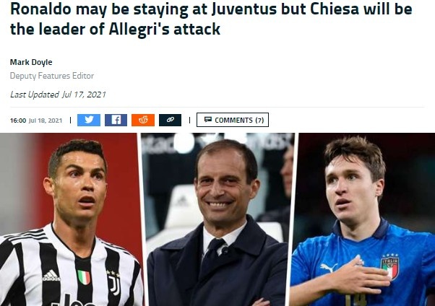Click the Italia crest on blue shirt
This screenshot has width=435, height=306.
click(x=390, y=266)
